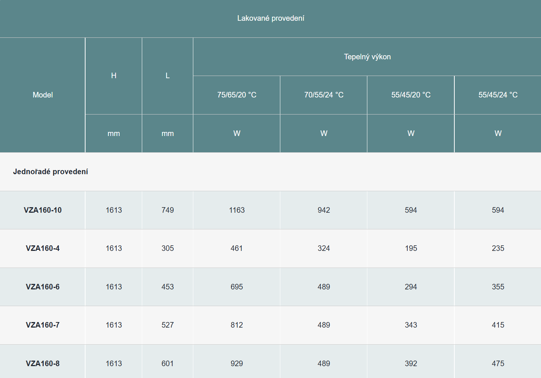Select the 475 value in VZA160-8 row
541x378 pixels.
click(498, 364)
